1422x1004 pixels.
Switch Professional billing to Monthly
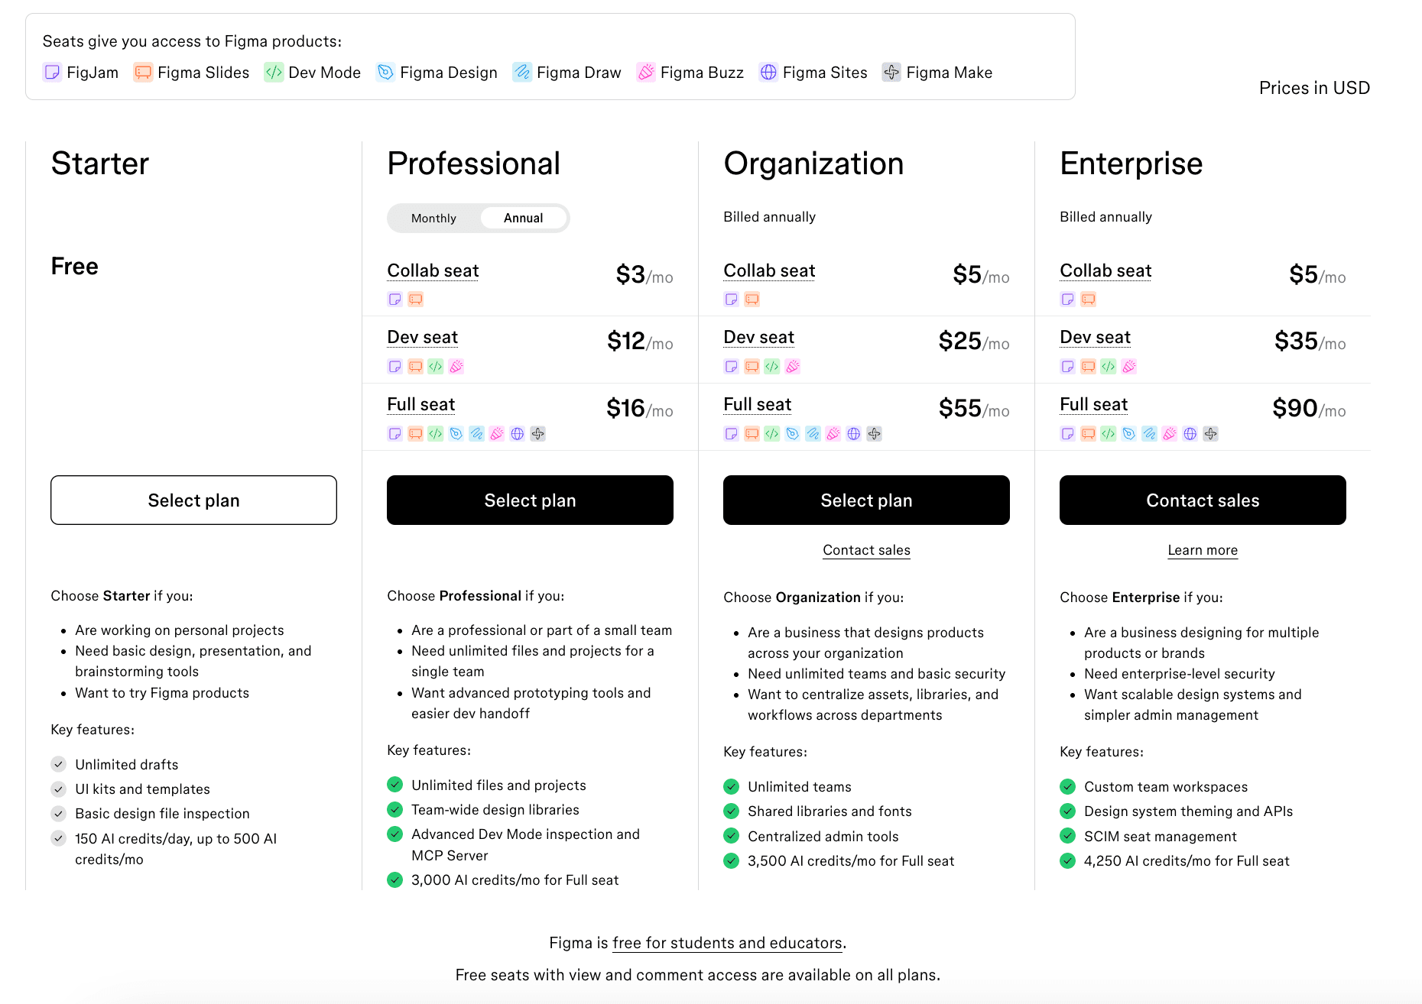pyautogui.click(x=433, y=219)
